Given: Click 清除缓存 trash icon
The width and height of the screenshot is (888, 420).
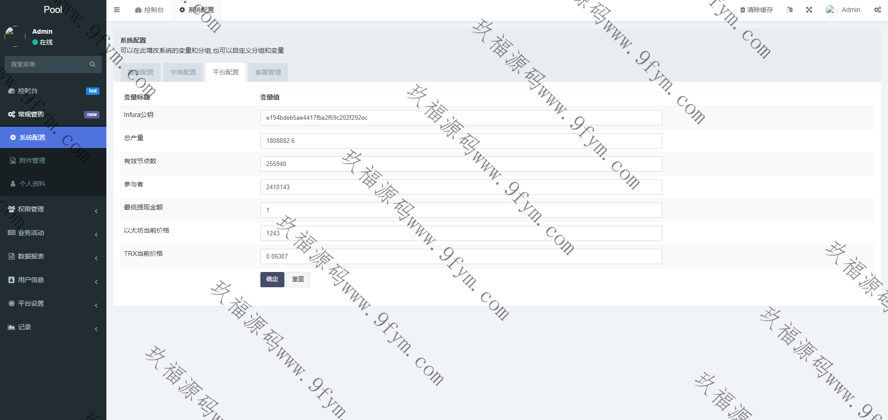Looking at the screenshot, I should pyautogui.click(x=743, y=10).
